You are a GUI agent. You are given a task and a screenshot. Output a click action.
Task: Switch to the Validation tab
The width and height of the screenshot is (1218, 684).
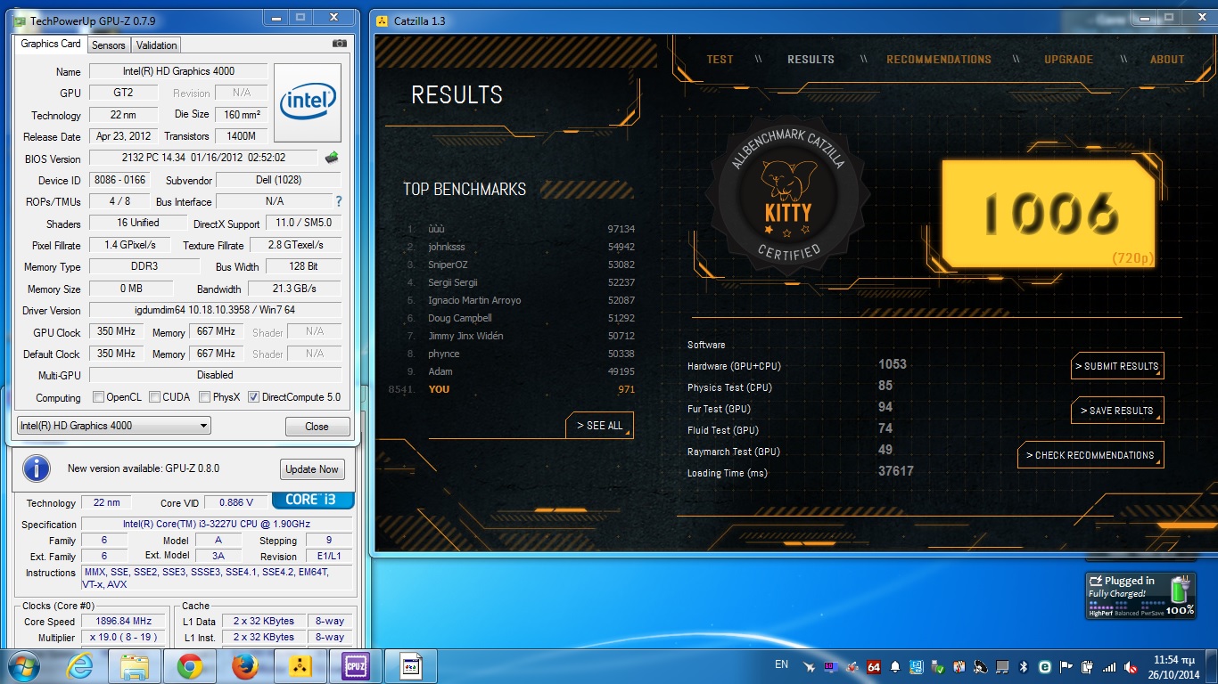click(x=157, y=45)
